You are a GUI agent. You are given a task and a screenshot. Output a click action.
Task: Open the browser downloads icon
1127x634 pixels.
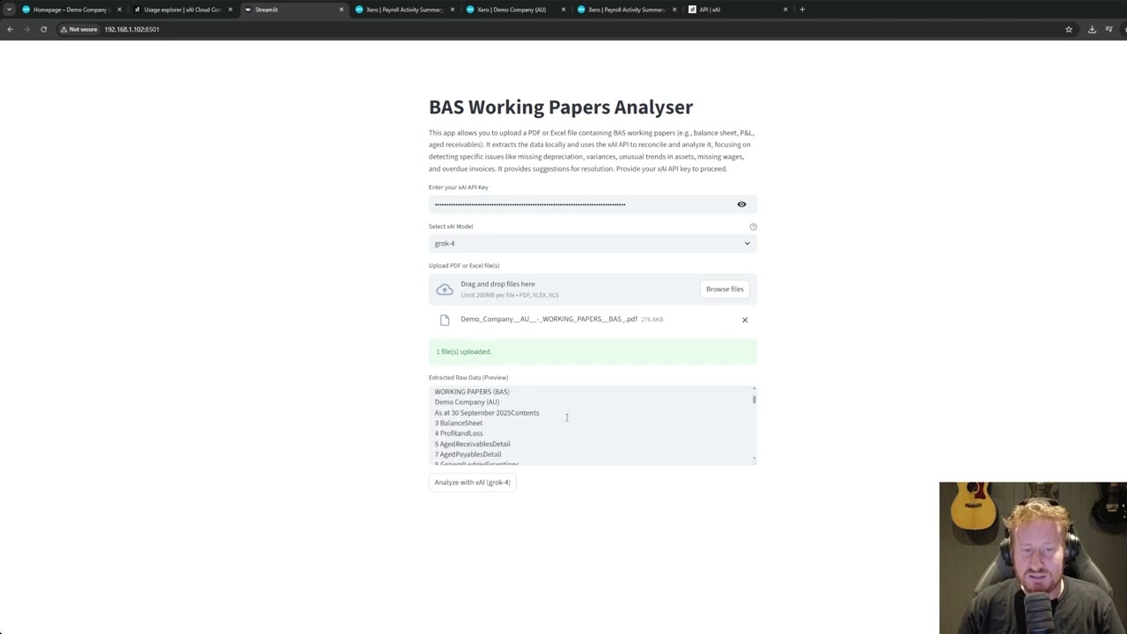(x=1092, y=29)
